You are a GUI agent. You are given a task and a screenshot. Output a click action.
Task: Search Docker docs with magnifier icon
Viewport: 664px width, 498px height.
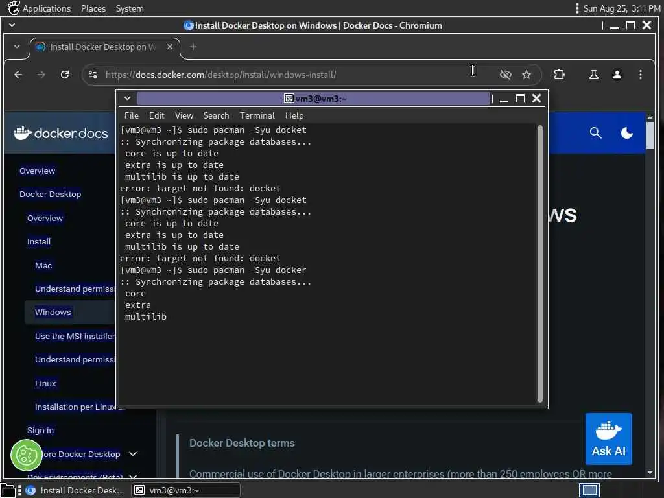tap(595, 133)
